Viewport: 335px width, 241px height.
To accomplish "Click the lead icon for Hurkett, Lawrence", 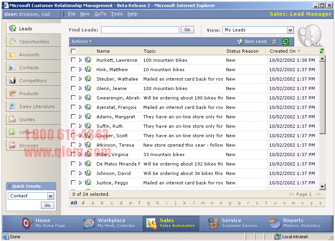I will [88, 60].
